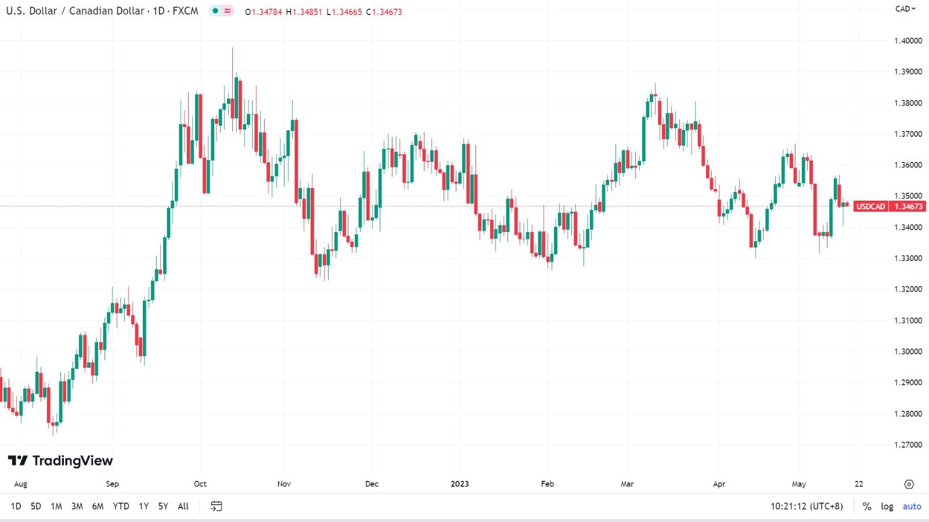
Task: Click the 1.27000 price axis label
Action: 908,445
